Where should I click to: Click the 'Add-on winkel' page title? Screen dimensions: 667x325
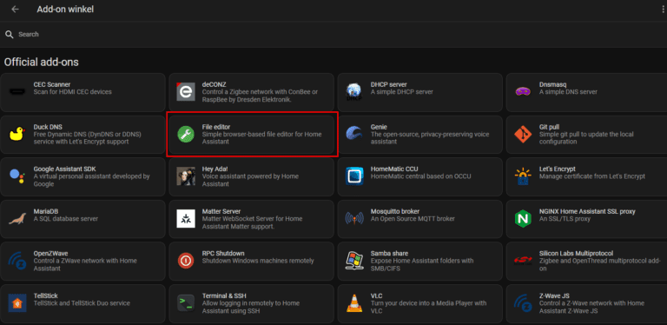[x=65, y=10]
